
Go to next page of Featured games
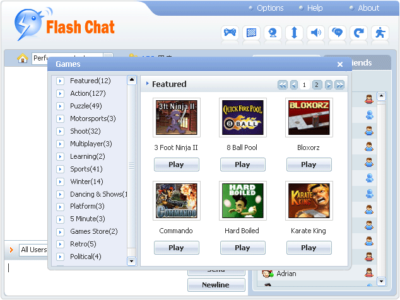tap(329, 85)
